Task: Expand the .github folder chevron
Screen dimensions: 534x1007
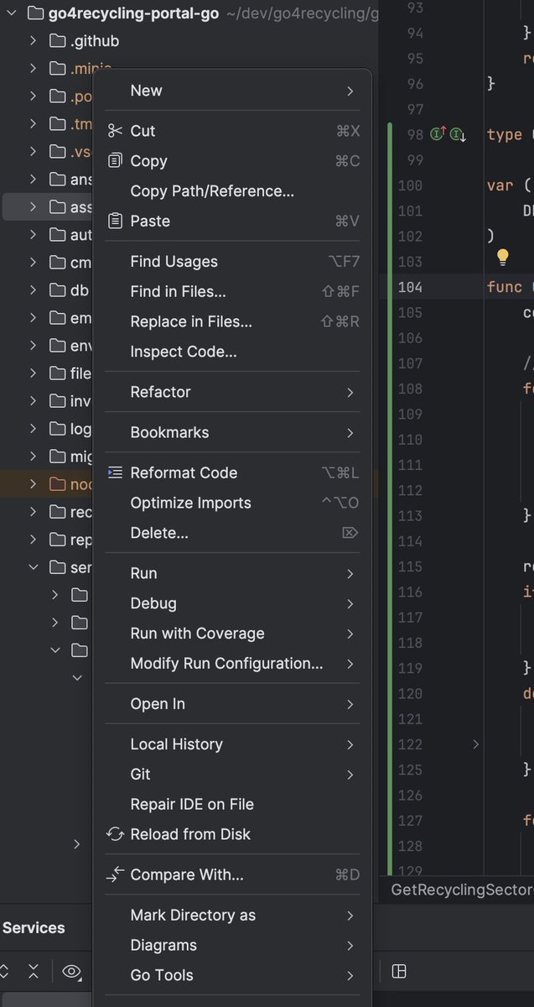Action: tap(34, 41)
